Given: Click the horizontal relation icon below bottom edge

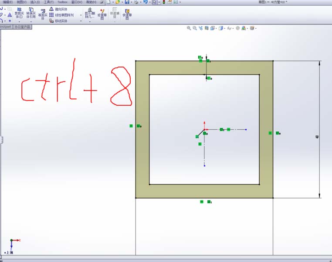Looking at the screenshot, I should 202,202.
